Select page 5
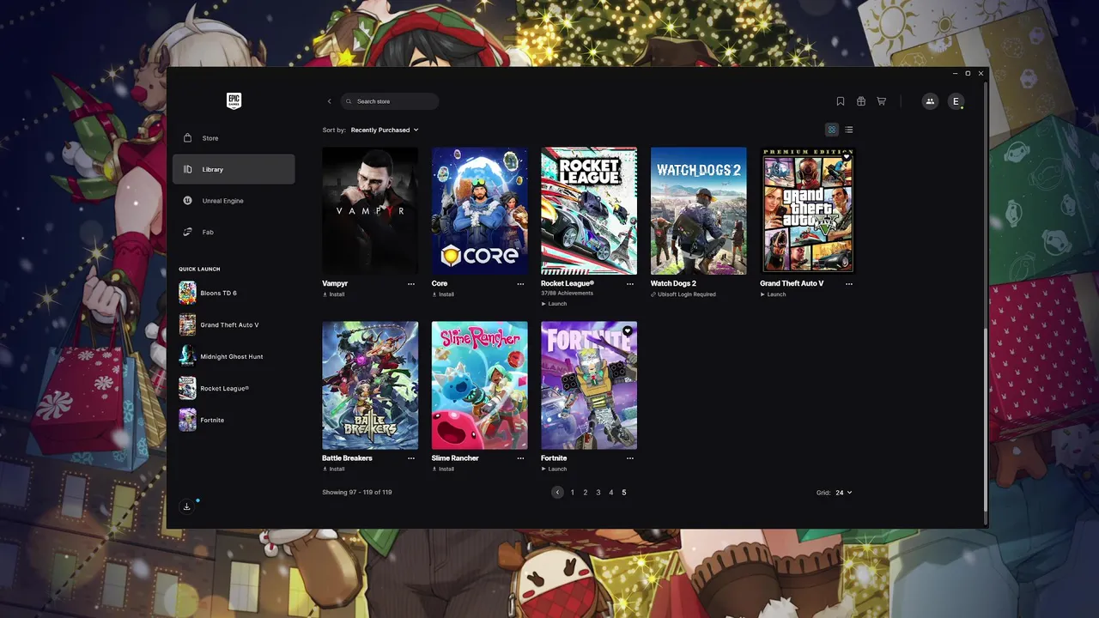The width and height of the screenshot is (1099, 618). tap(624, 493)
